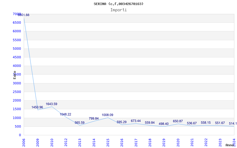Click the Anno axis label
Image resolution: width=237 pixels, height=148 pixels.
[x=230, y=145]
